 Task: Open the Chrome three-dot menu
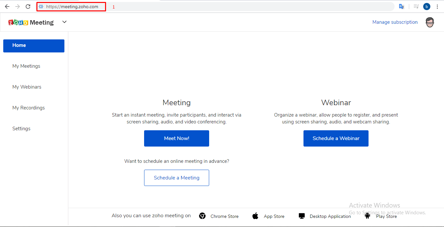[x=437, y=7]
